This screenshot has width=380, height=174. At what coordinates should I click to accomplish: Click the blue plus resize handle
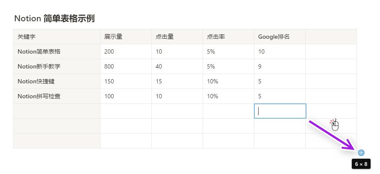(x=361, y=153)
